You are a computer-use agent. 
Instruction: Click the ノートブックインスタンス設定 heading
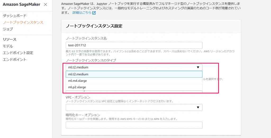click(94, 26)
